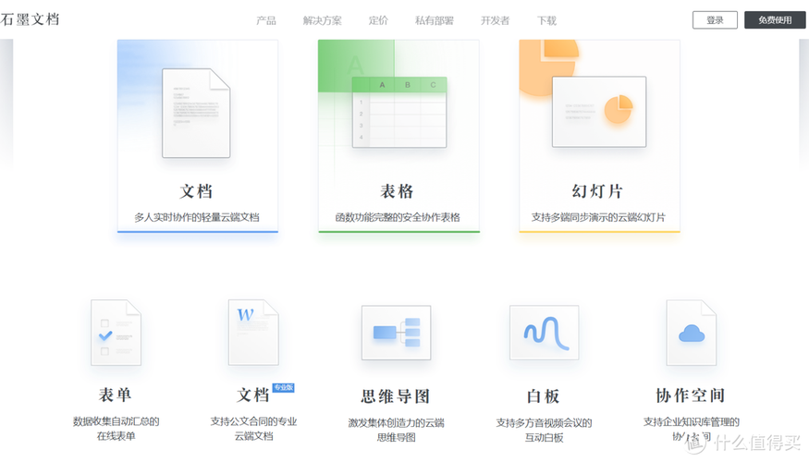Select text 激发集体创造力的云端 思维导图
Image resolution: width=809 pixels, height=462 pixels.
pos(397,430)
